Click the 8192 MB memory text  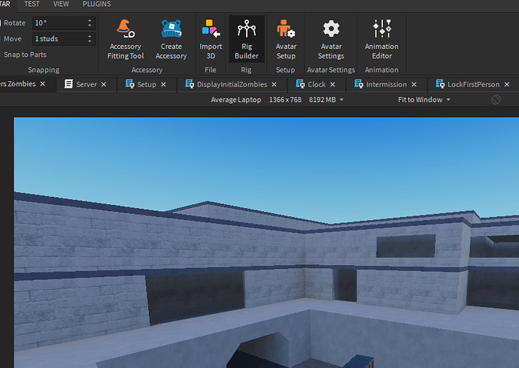(x=322, y=100)
